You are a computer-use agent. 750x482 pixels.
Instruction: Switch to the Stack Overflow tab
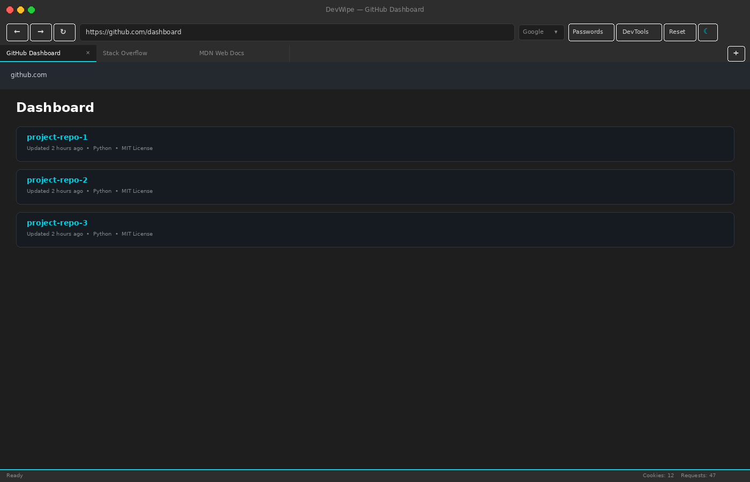coord(125,53)
